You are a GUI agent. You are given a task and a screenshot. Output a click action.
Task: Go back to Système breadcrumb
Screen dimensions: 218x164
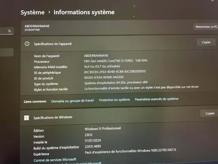point(33,12)
